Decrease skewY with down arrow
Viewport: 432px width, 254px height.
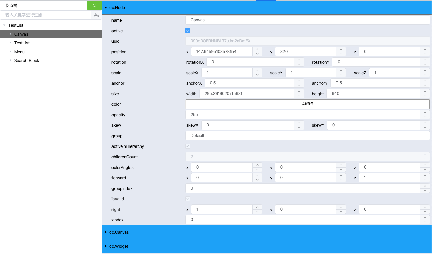425,127
